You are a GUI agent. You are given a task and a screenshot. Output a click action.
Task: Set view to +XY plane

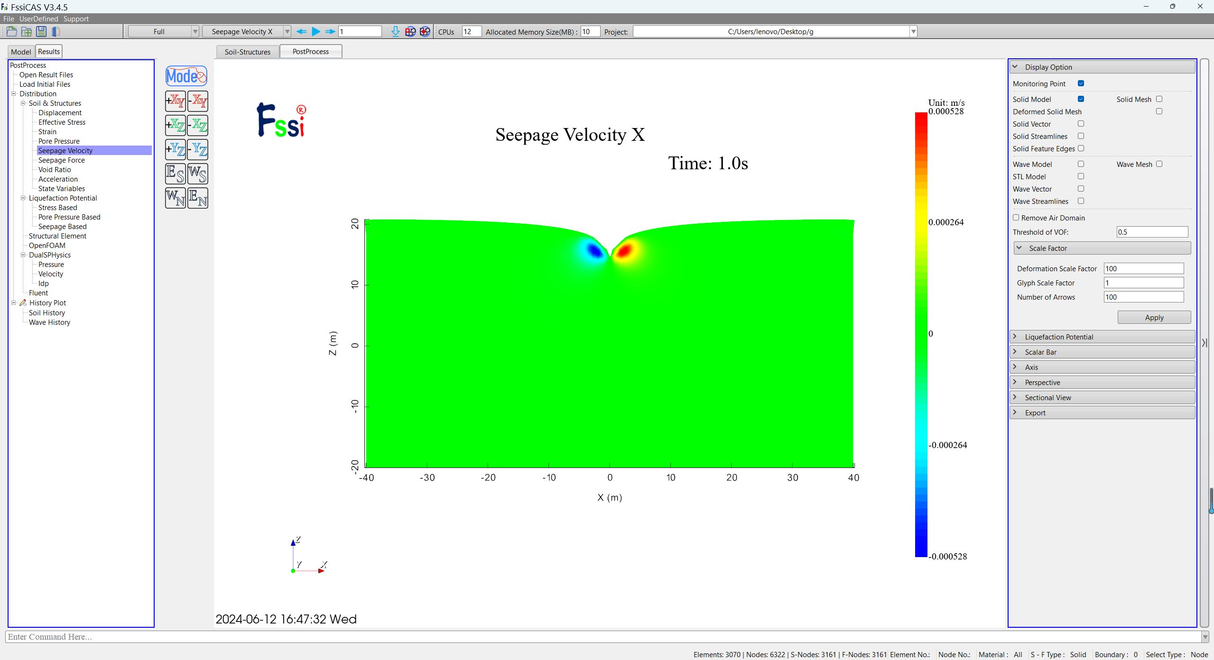(176, 101)
